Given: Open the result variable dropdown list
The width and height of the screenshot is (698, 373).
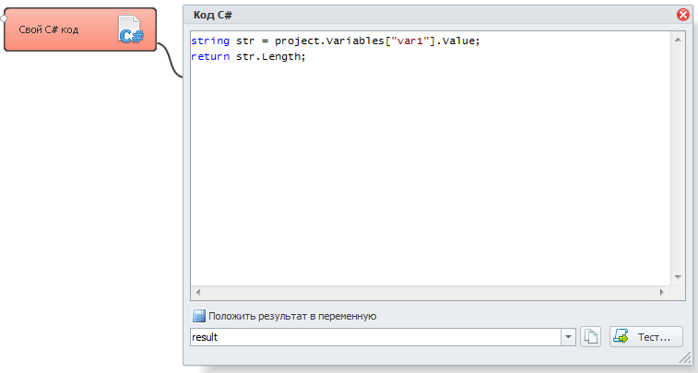Looking at the screenshot, I should click(568, 337).
